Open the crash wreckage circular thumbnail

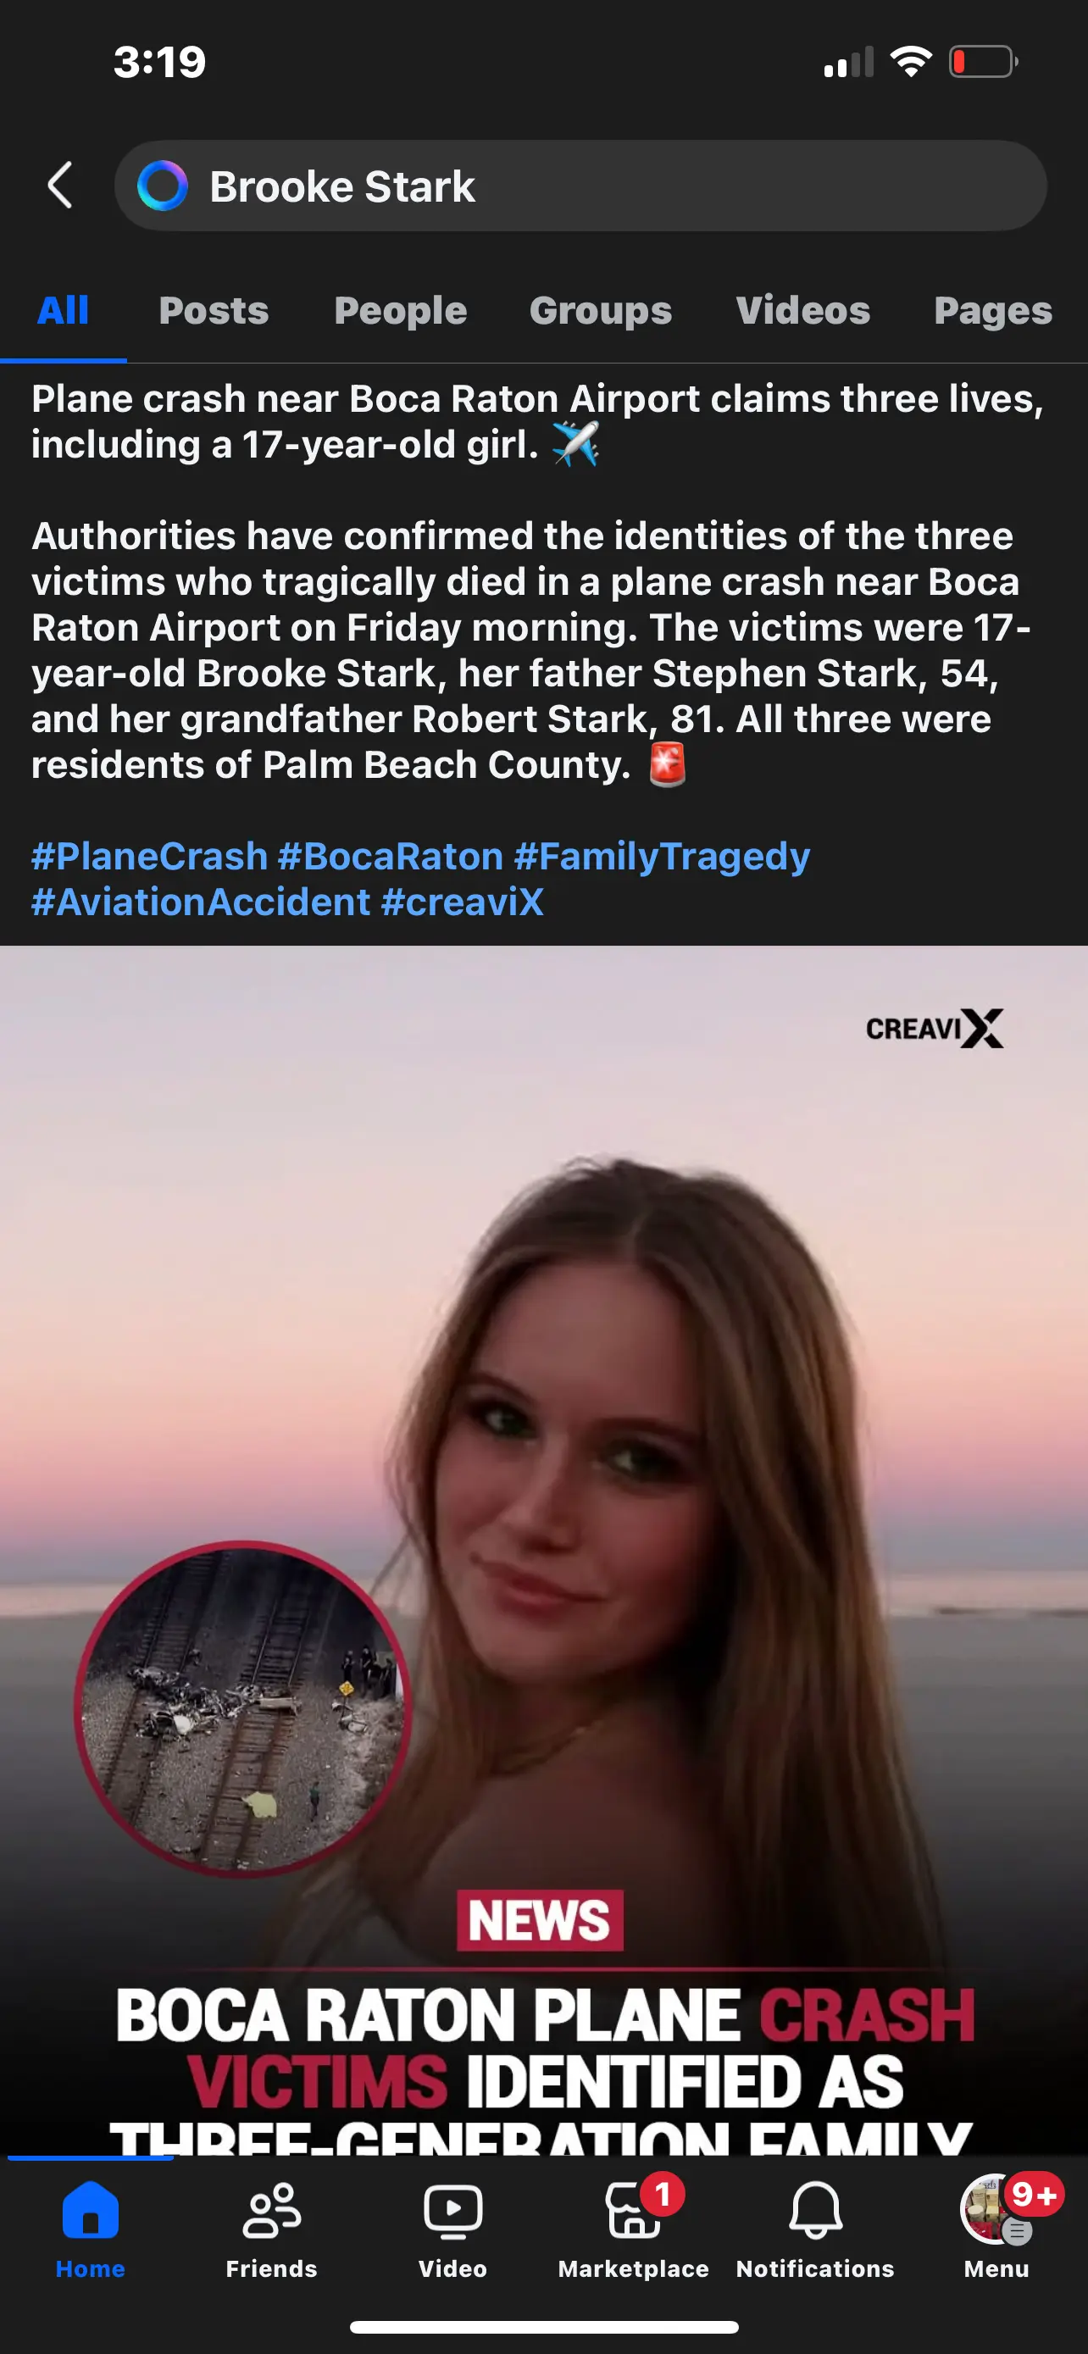[243, 1708]
